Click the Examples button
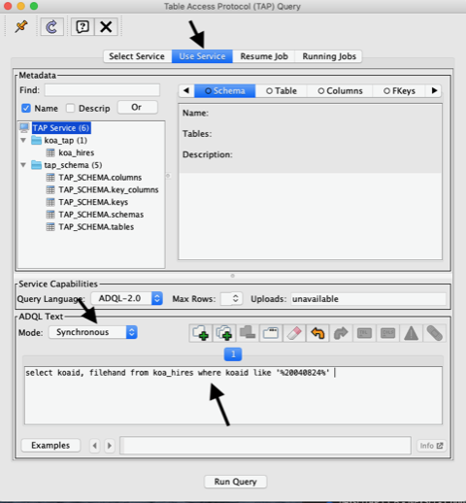 pos(50,446)
